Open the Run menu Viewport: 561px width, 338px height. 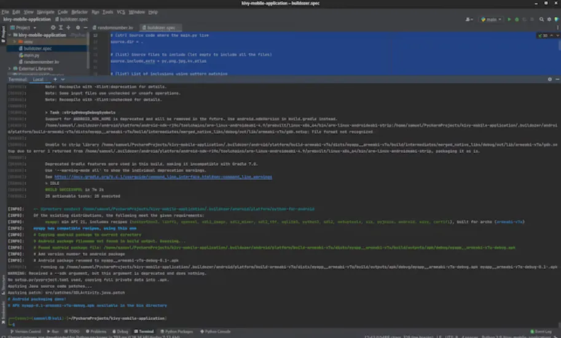pyautogui.click(x=95, y=12)
